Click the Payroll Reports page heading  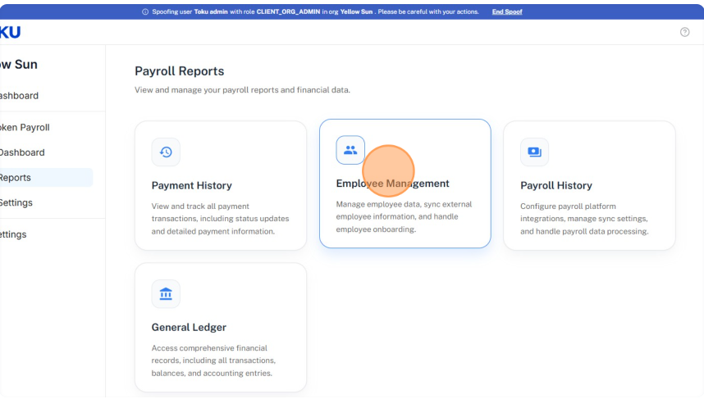pyautogui.click(x=179, y=71)
